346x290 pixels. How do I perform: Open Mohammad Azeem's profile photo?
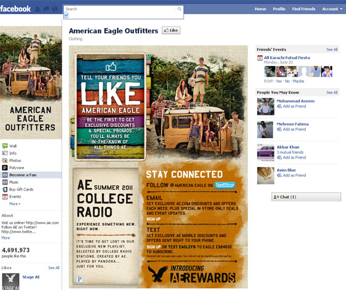tap(266, 107)
